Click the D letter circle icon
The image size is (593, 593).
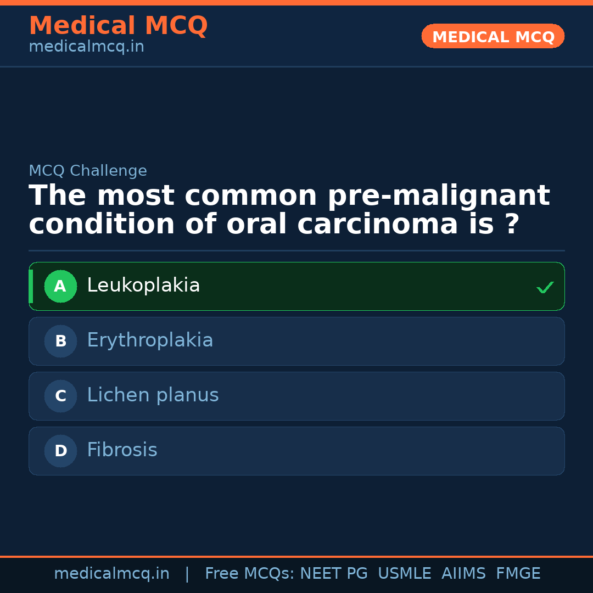point(60,451)
